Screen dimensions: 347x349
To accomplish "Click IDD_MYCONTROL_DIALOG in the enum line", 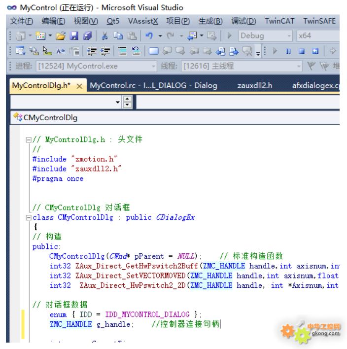I will [147, 314].
